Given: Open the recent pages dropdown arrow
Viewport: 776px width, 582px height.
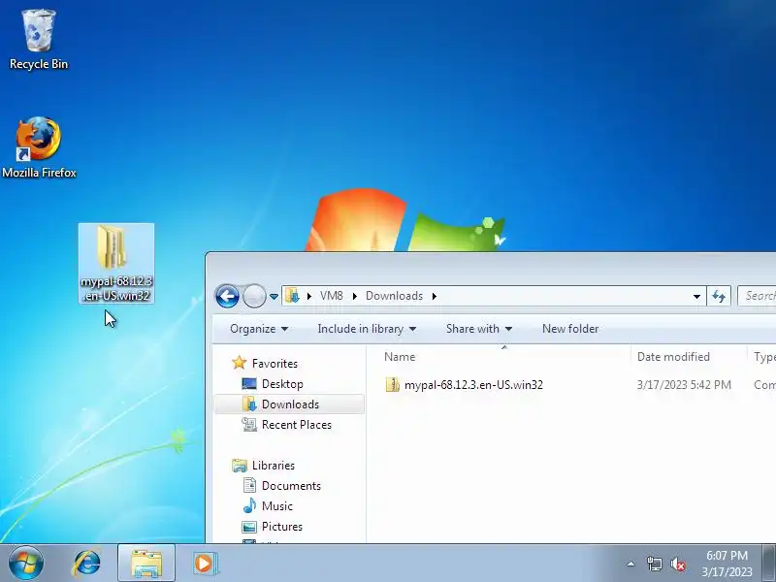Looking at the screenshot, I should point(274,297).
